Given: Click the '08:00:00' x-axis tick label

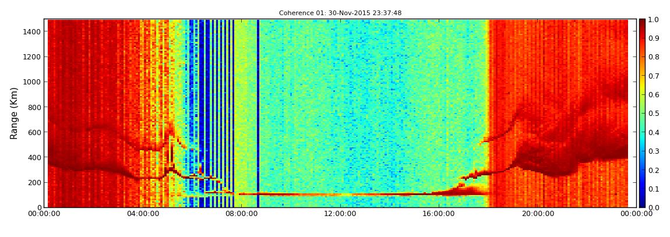Looking at the screenshot, I should [241, 214].
